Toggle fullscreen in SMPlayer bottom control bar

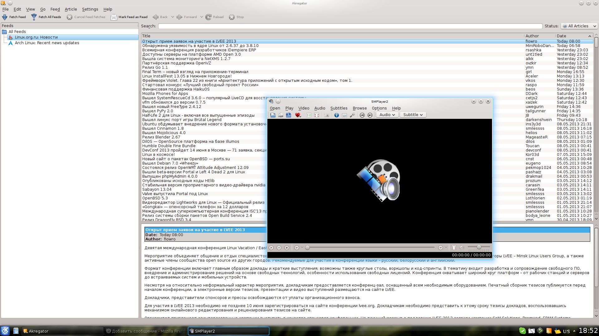pyautogui.click(x=454, y=248)
